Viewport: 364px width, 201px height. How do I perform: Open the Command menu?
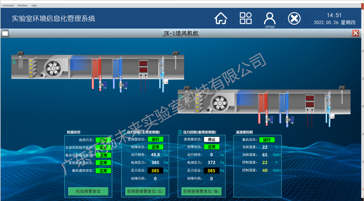[8, 5]
